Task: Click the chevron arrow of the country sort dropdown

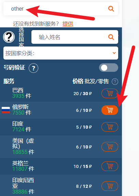Action: (114, 53)
